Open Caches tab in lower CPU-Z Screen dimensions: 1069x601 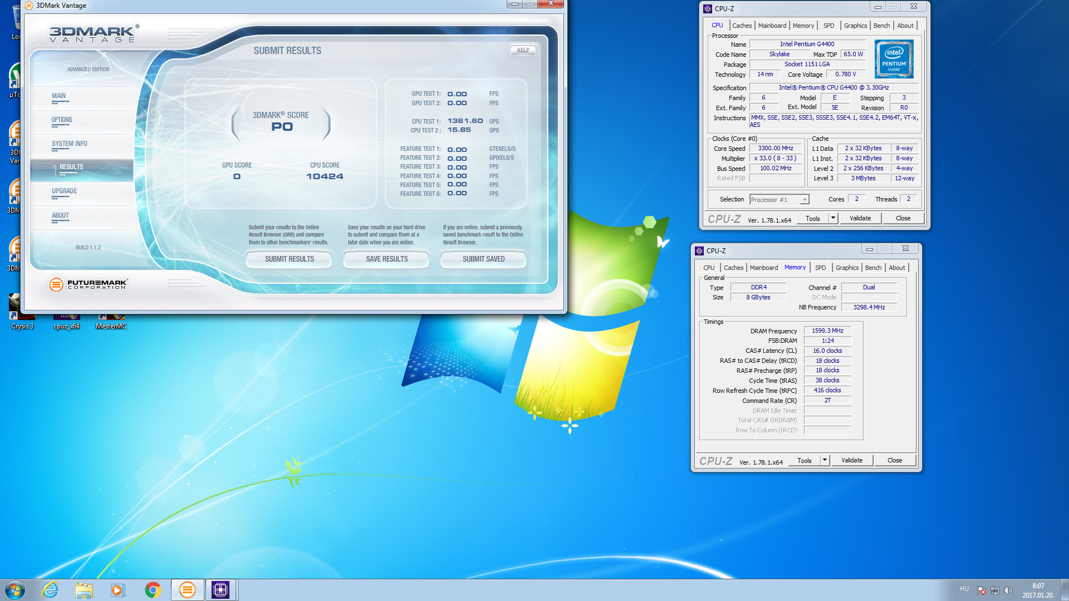tap(733, 268)
